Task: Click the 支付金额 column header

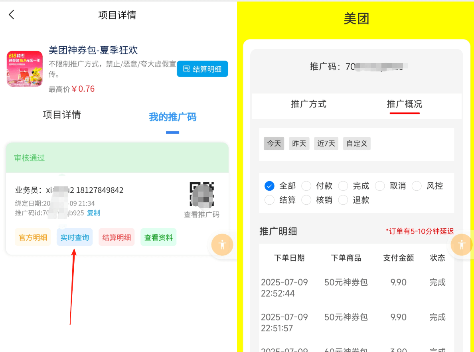Action: coord(399,258)
